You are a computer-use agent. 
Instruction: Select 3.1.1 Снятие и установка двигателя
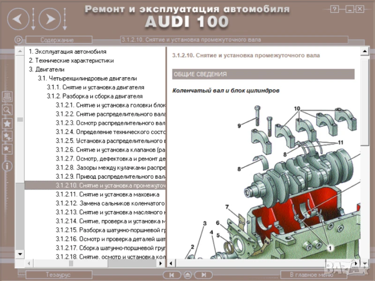coord(95,88)
